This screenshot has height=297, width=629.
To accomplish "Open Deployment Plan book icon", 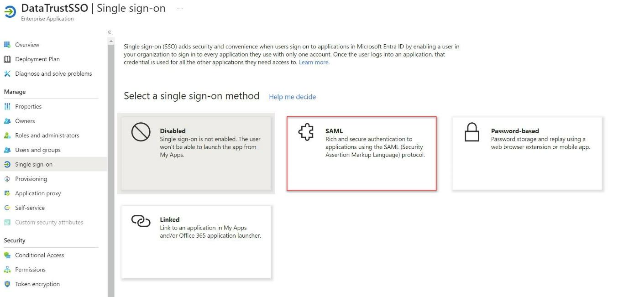I will point(7,59).
